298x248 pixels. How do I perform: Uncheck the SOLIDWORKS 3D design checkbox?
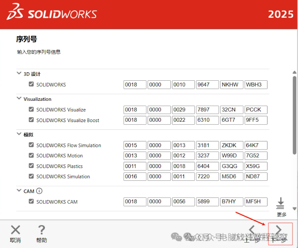click(31, 84)
